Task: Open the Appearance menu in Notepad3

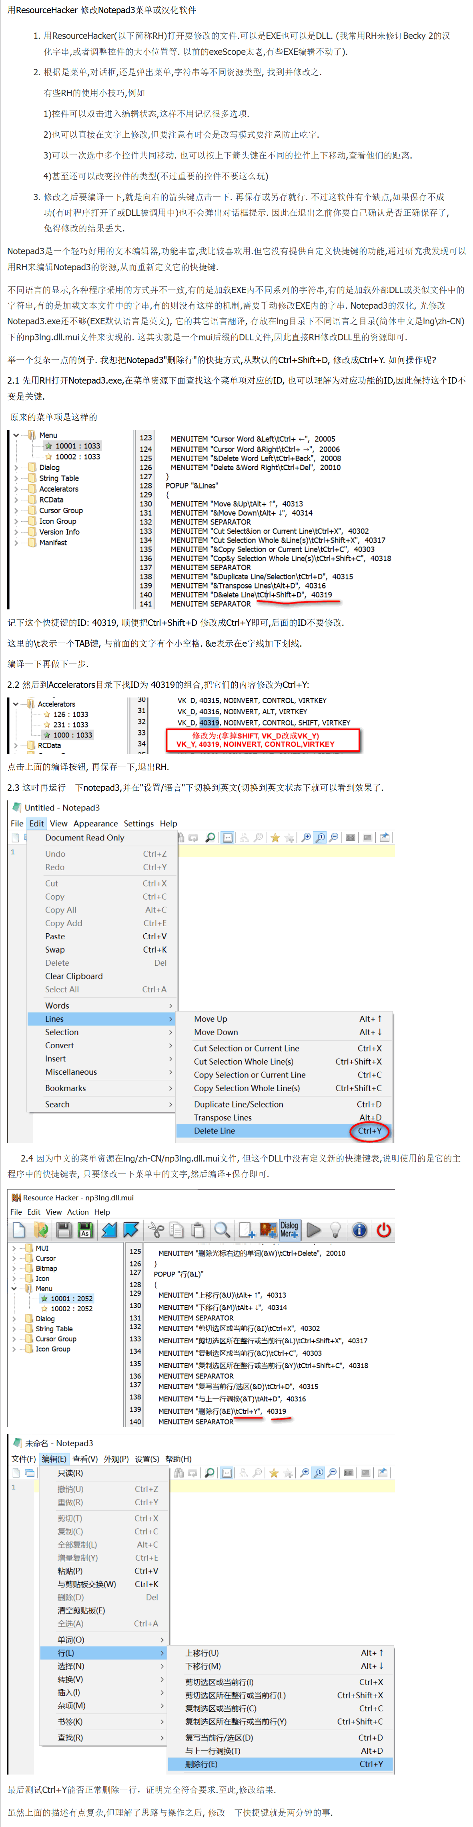Action: point(96,824)
